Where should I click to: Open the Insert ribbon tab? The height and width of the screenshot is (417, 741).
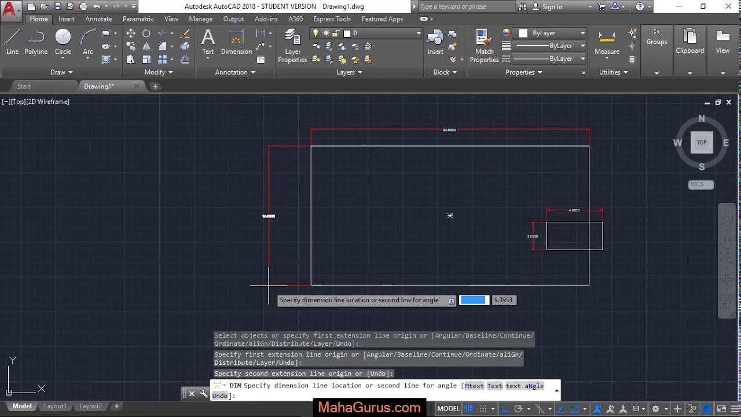66,19
